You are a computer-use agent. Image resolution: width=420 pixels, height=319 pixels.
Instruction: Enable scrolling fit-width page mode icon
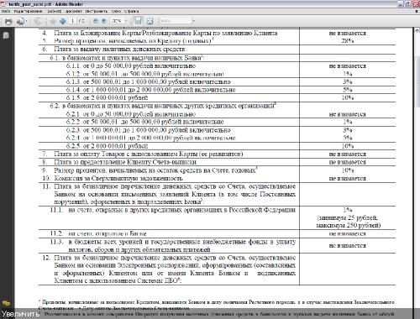[x=138, y=21]
